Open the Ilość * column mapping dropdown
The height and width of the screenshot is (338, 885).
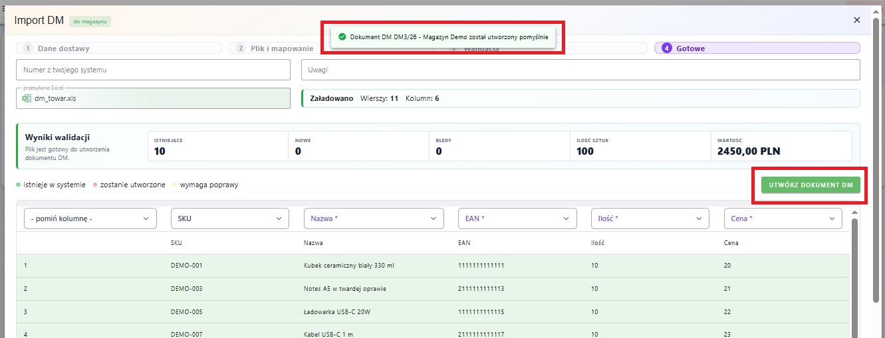click(x=650, y=218)
